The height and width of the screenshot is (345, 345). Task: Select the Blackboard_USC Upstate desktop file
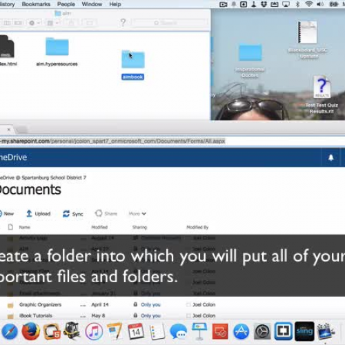[308, 40]
